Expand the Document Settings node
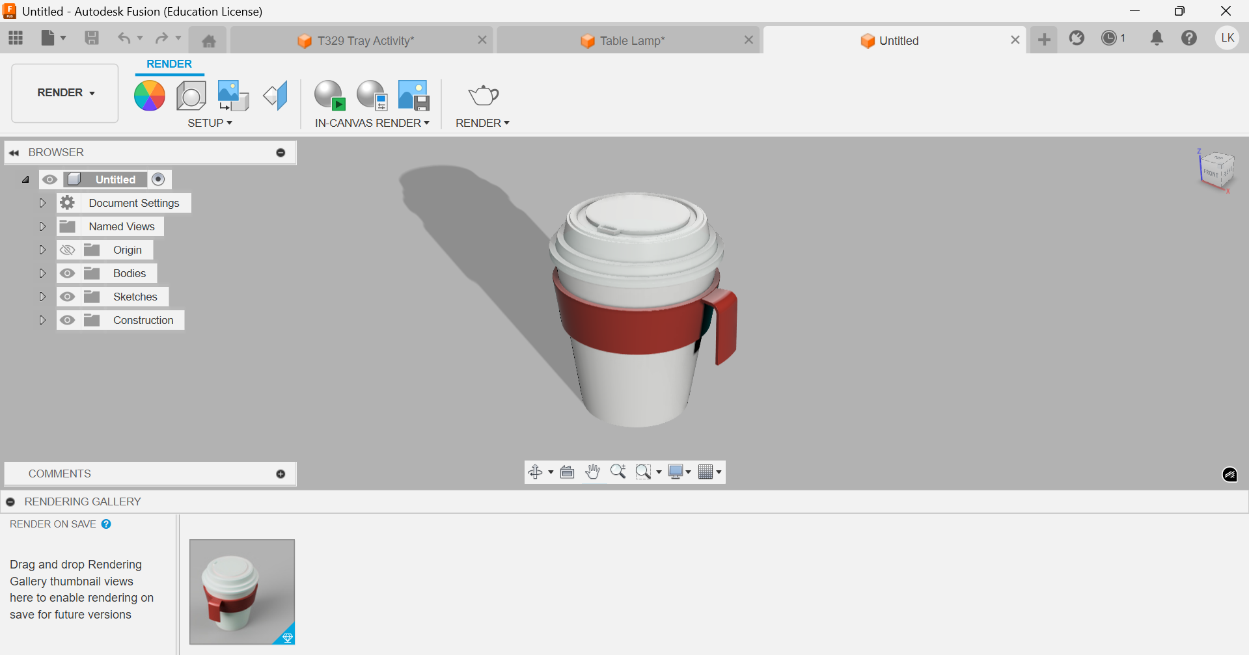The image size is (1249, 655). coord(42,203)
